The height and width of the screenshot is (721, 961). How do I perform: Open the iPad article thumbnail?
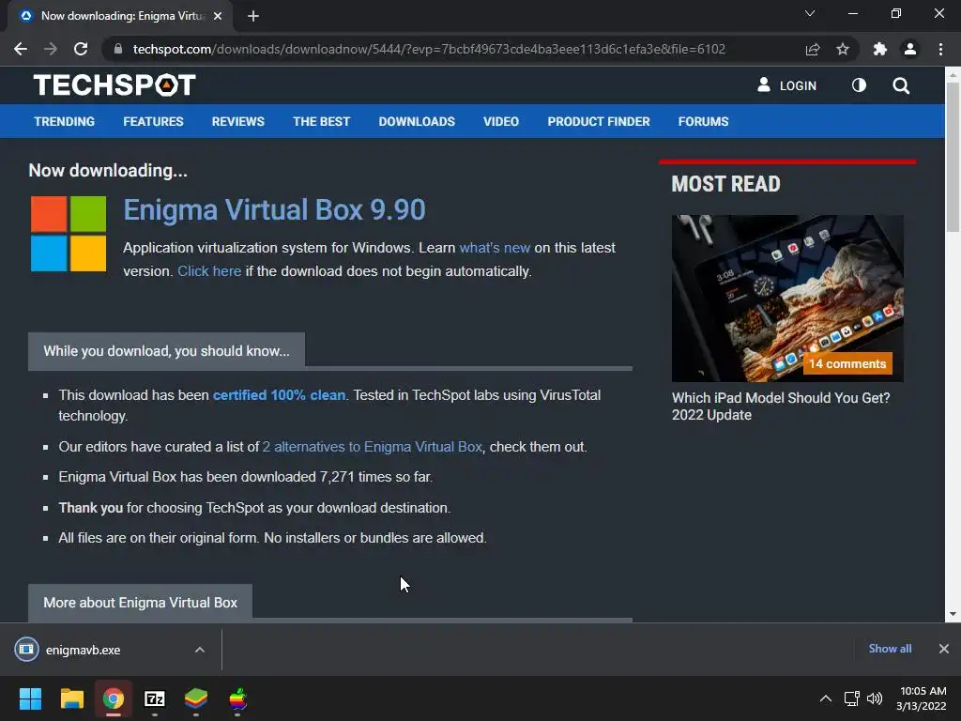(787, 298)
